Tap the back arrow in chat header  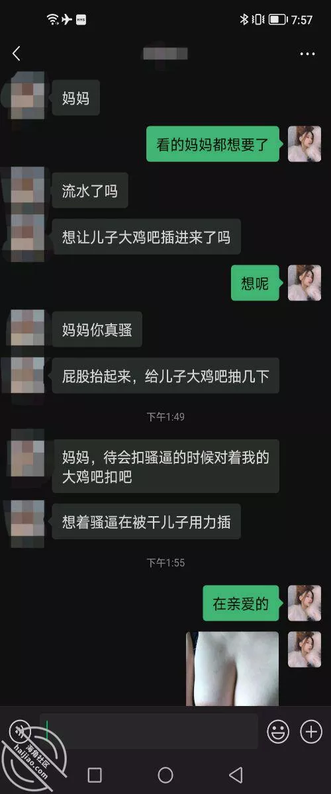(17, 54)
